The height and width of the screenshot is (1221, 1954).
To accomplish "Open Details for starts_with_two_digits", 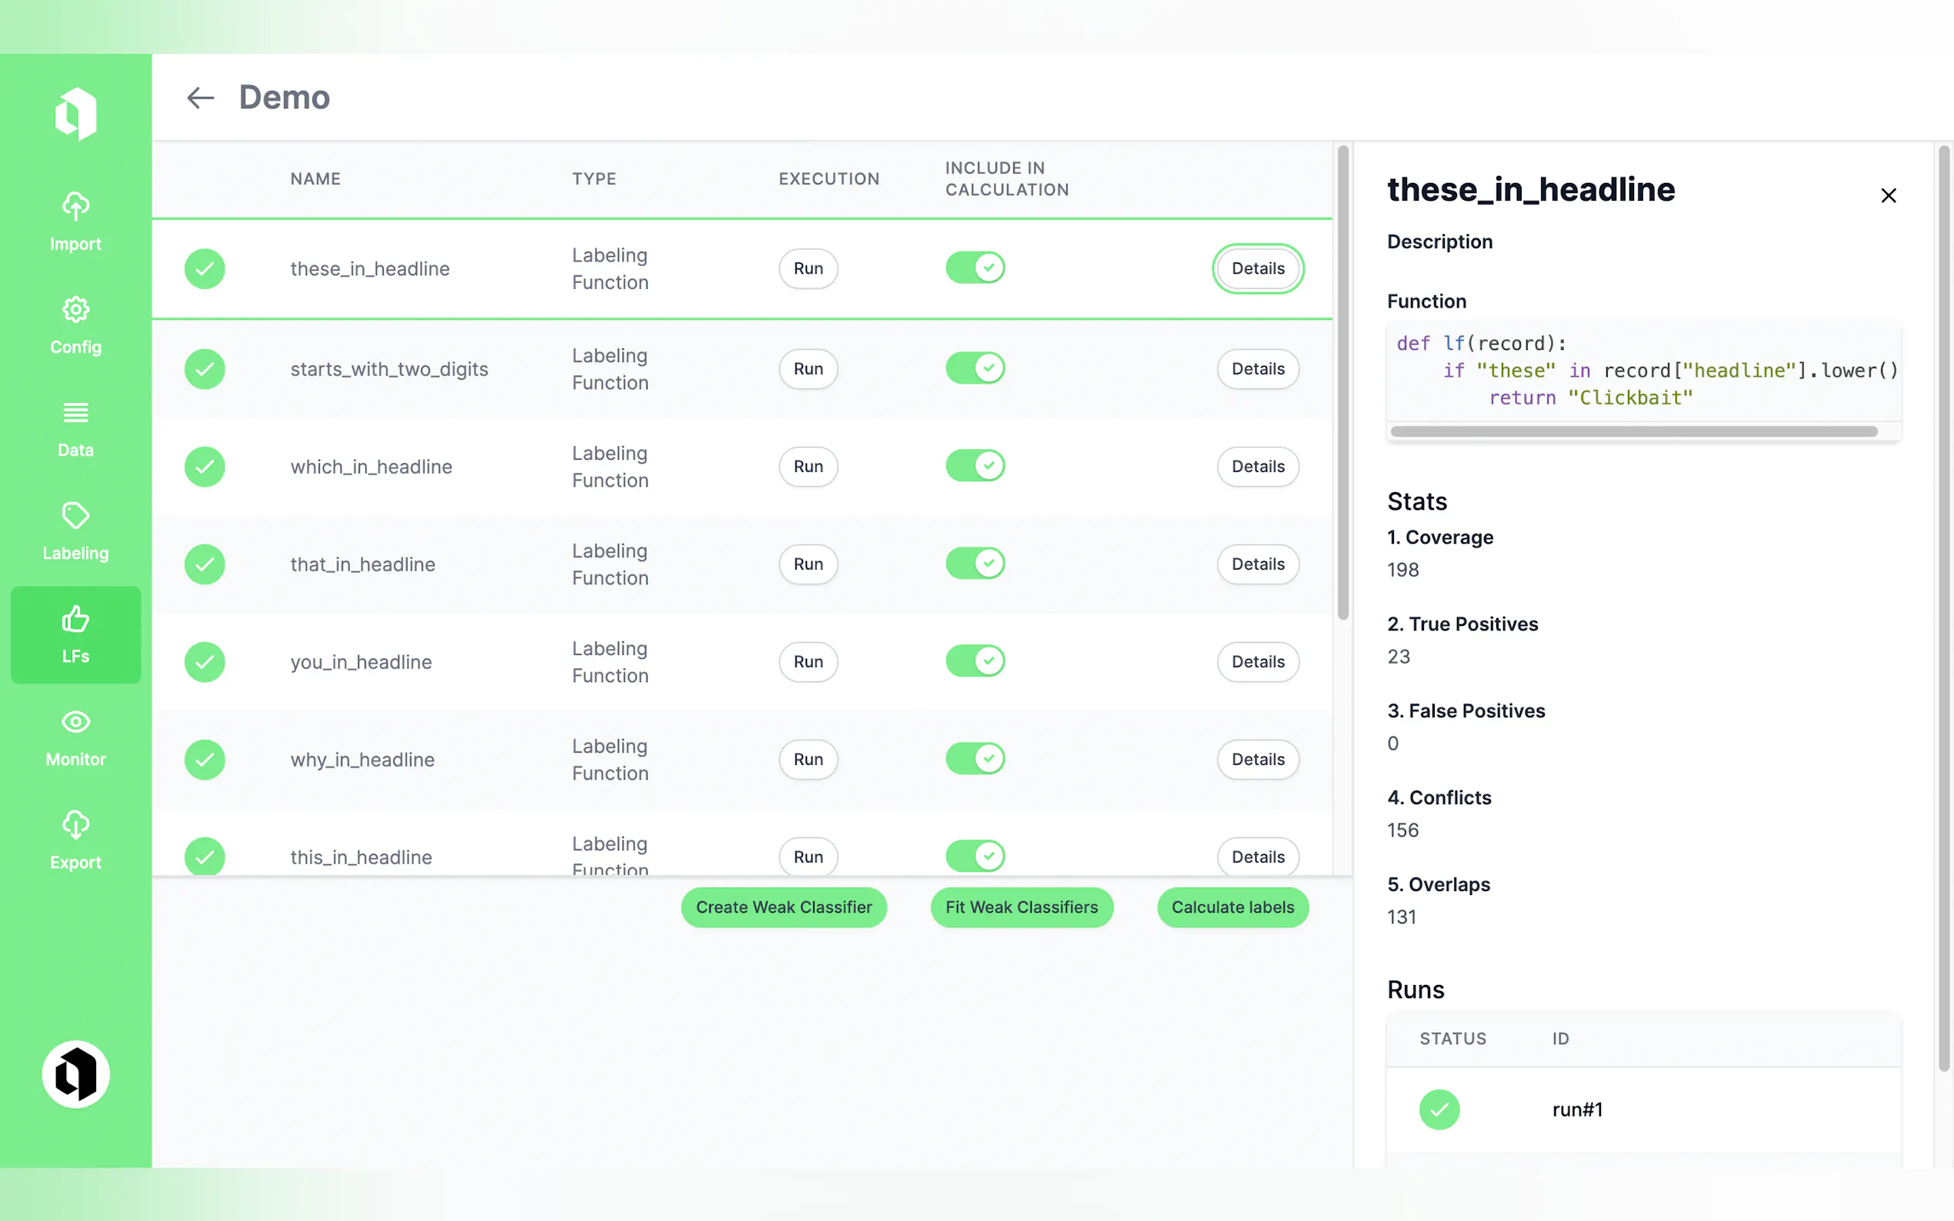I will [x=1257, y=369].
